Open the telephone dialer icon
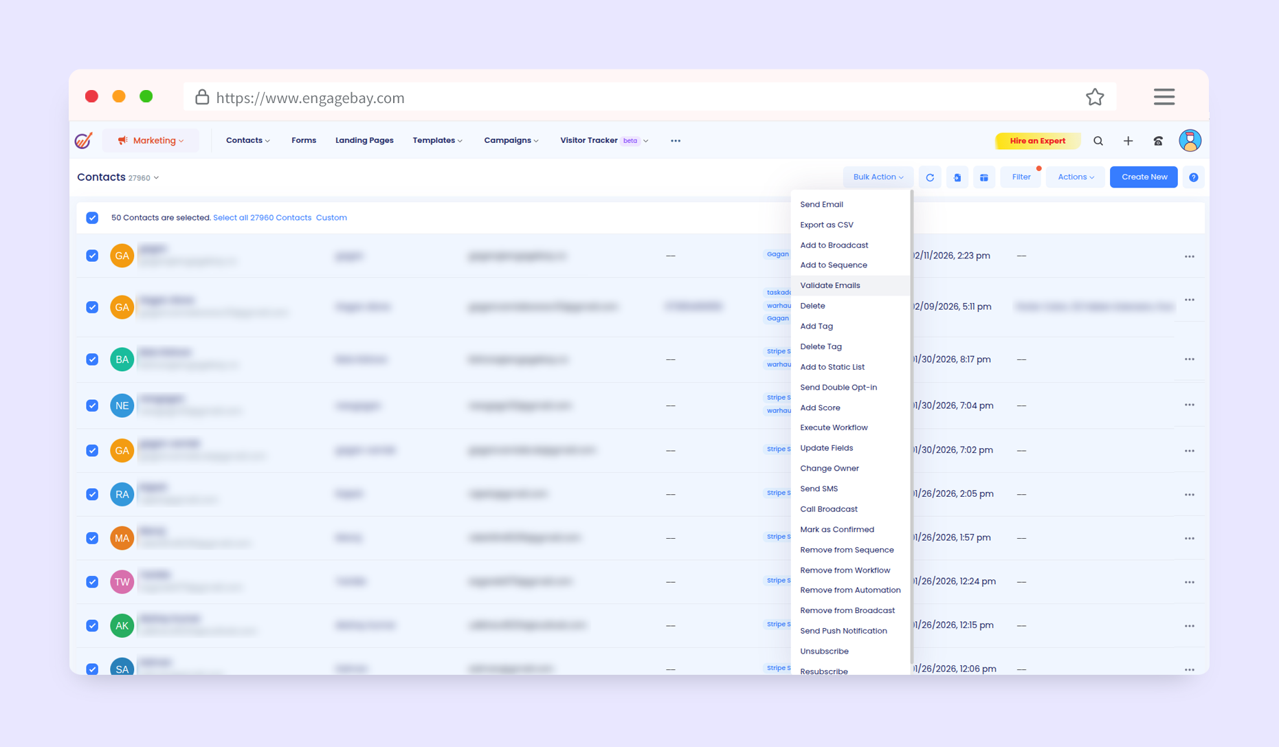1279x747 pixels. tap(1158, 141)
